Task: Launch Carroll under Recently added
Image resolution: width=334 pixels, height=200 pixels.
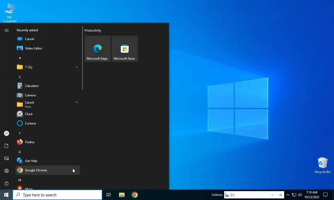Action: [x=47, y=39]
